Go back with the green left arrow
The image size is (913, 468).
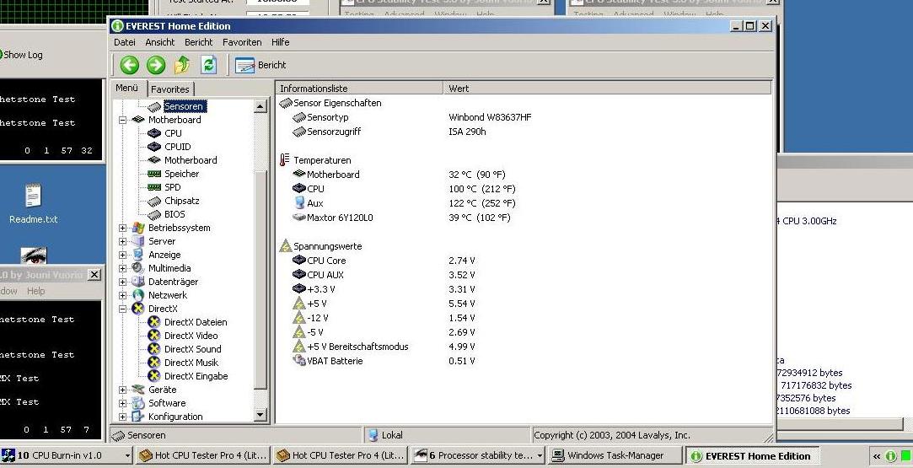[x=129, y=65]
